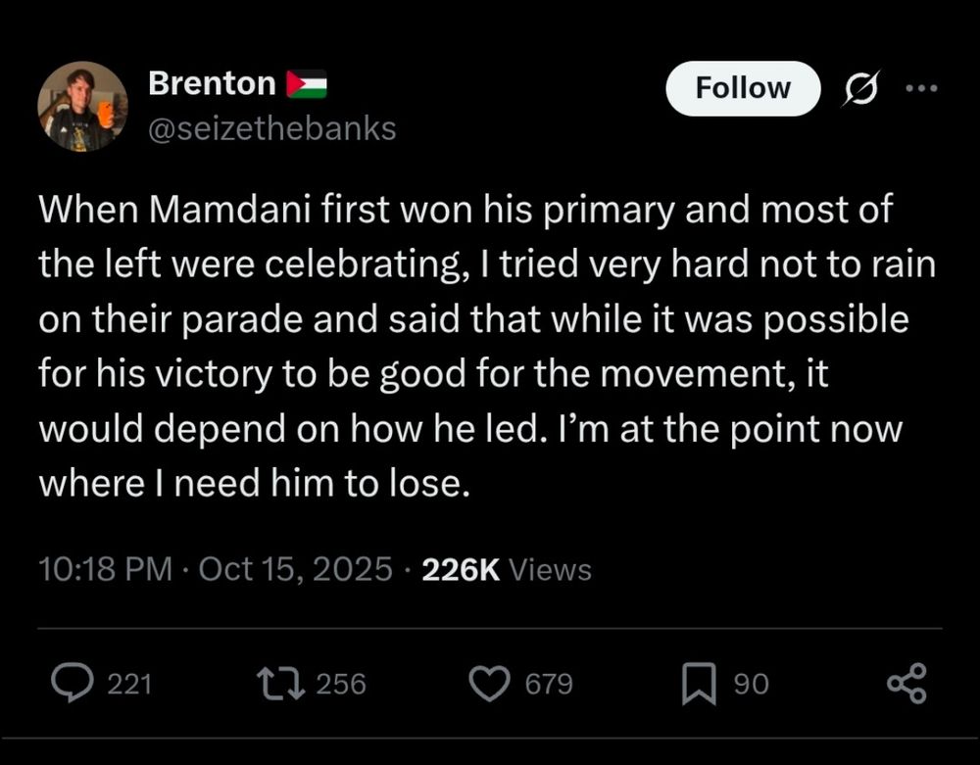The image size is (980, 765).
Task: Click the flag emoji next to Brenton
Action: click(306, 84)
